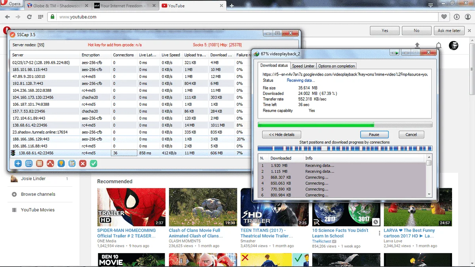Pause the videoplayback_2 download
The image size is (475, 267).
pyautogui.click(x=374, y=134)
